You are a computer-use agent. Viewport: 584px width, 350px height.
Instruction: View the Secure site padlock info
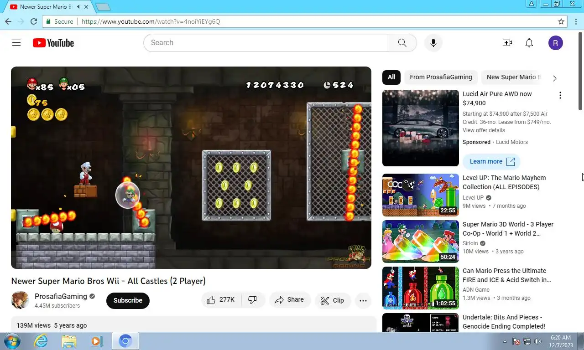(x=60, y=21)
